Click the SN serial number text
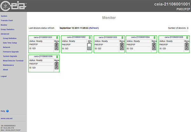This screenshot has width=191, height=132. (x=8, y=126)
